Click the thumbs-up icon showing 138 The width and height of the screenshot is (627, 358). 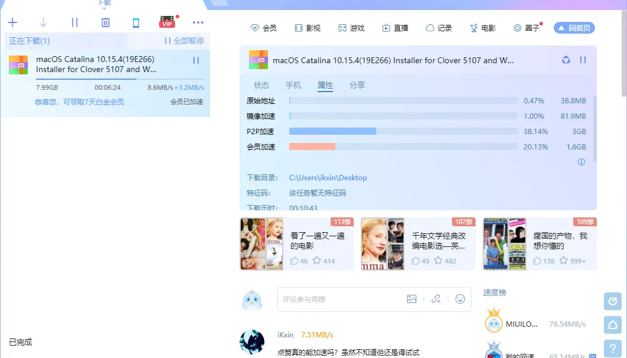[x=537, y=261]
